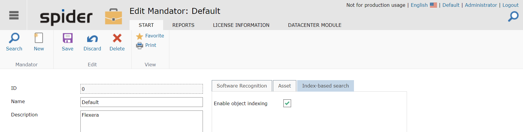Image resolution: width=523 pixels, height=132 pixels.
Task: Open the hamburger navigation menu
Action: 14,15
